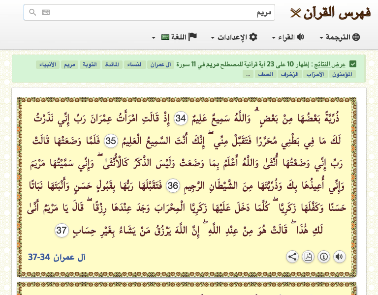The height and width of the screenshot is (295, 378).
Task: Select the مريم surah tag filter
Action: [69, 64]
